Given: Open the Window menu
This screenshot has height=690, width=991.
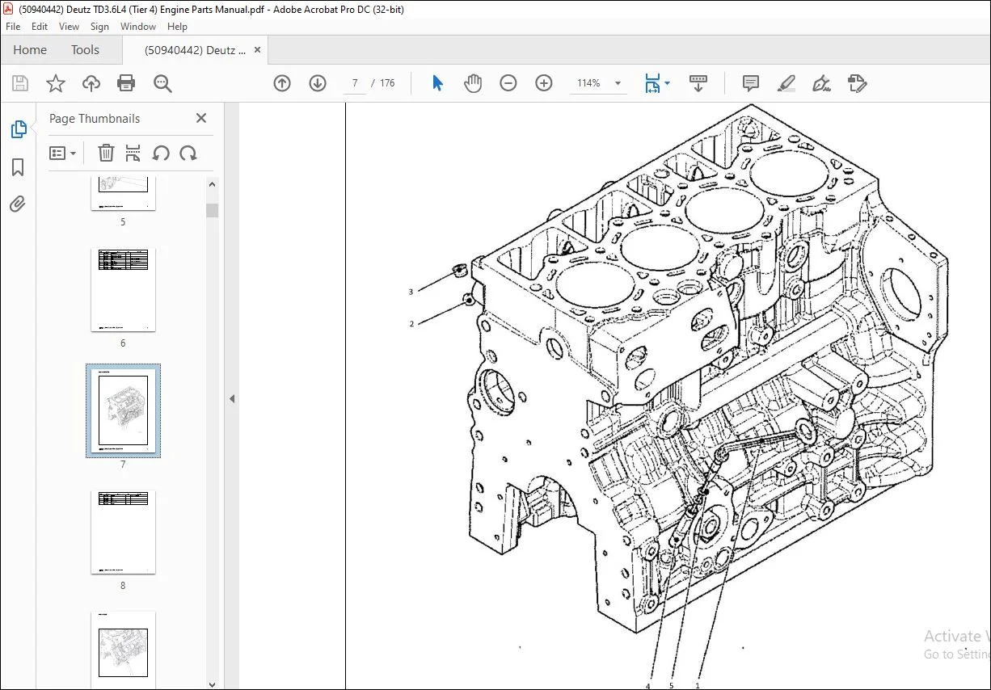Looking at the screenshot, I should (x=138, y=27).
